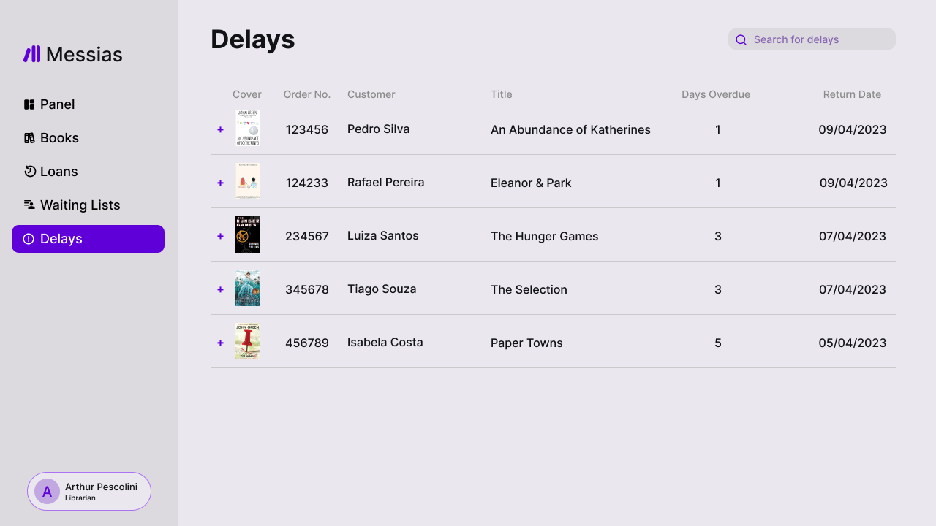Click the Delays alert icon
This screenshot has height=526, width=936.
pyautogui.click(x=29, y=239)
